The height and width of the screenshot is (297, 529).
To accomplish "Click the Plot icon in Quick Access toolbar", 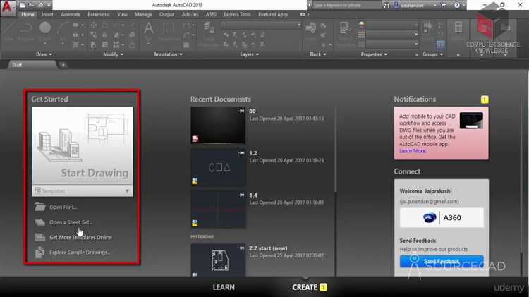I will 41,5.
